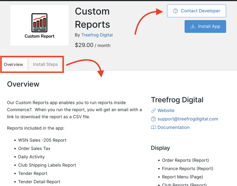Screen dimensions: 237x186
Task: Open the Documentation link
Action: [x=173, y=127]
